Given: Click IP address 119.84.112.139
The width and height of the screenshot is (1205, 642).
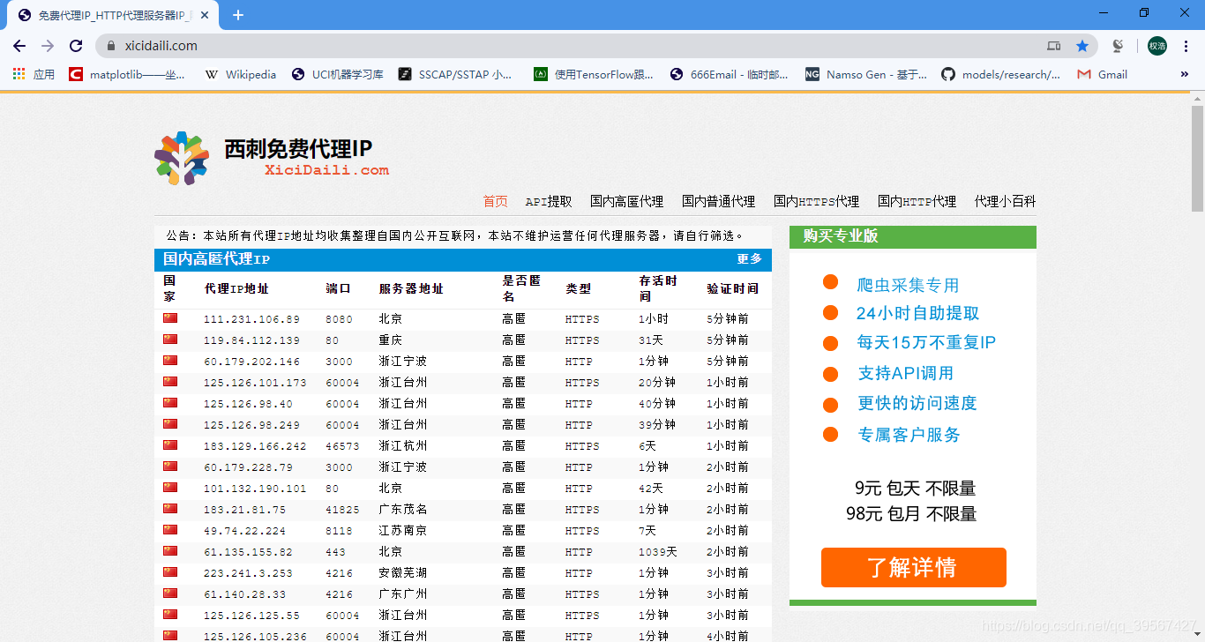Looking at the screenshot, I should click(x=251, y=340).
